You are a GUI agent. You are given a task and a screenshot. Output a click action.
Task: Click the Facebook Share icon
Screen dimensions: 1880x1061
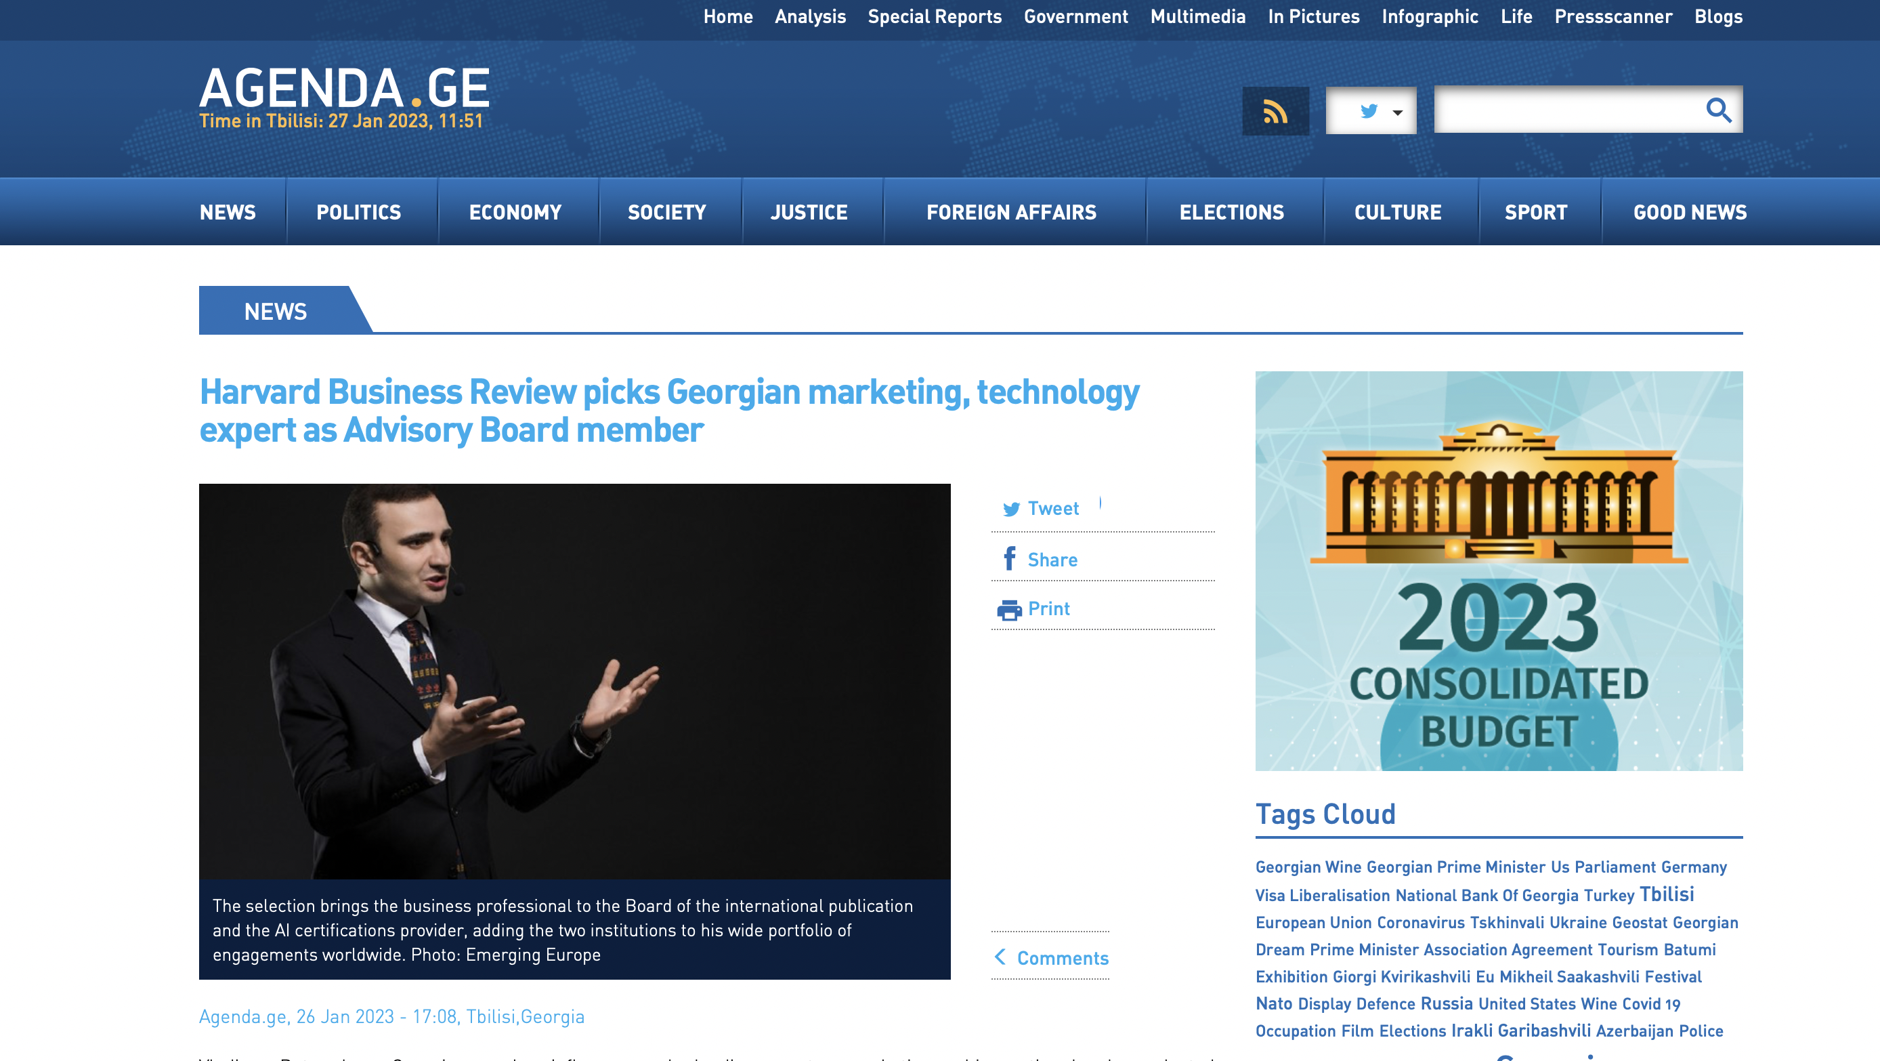1009,558
